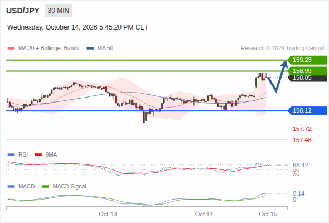Click the MACD blue legend swatch
The height and width of the screenshot is (223, 329).
pyautogui.click(x=11, y=187)
